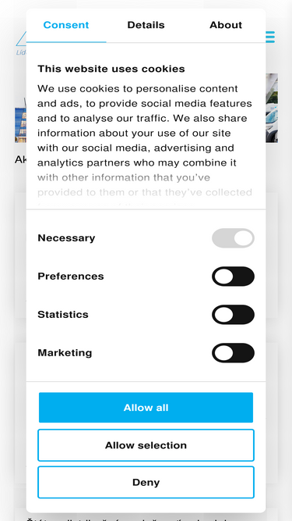Confirm with Allow selection button

(146, 445)
